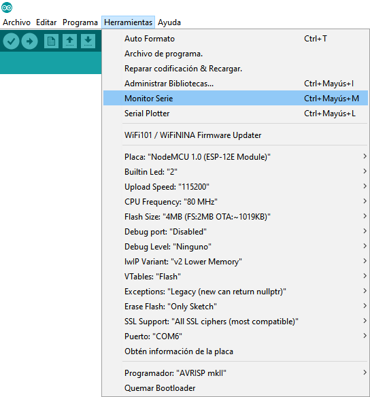370x397 pixels.
Task: Choose Serial Plotter from the menu
Action: point(235,113)
